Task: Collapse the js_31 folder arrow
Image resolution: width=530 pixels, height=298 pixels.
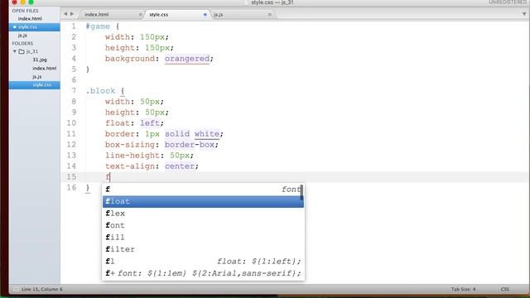Action: coord(15,51)
